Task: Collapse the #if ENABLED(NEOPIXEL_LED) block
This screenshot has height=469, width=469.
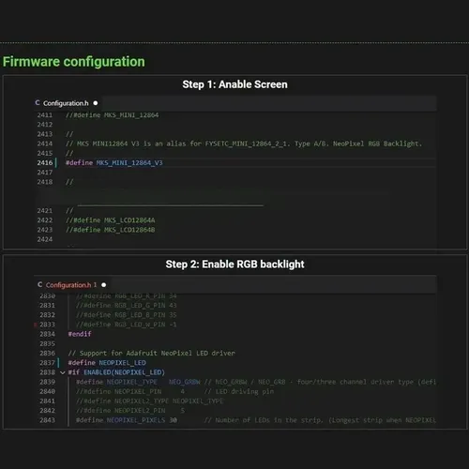Action: (63, 372)
